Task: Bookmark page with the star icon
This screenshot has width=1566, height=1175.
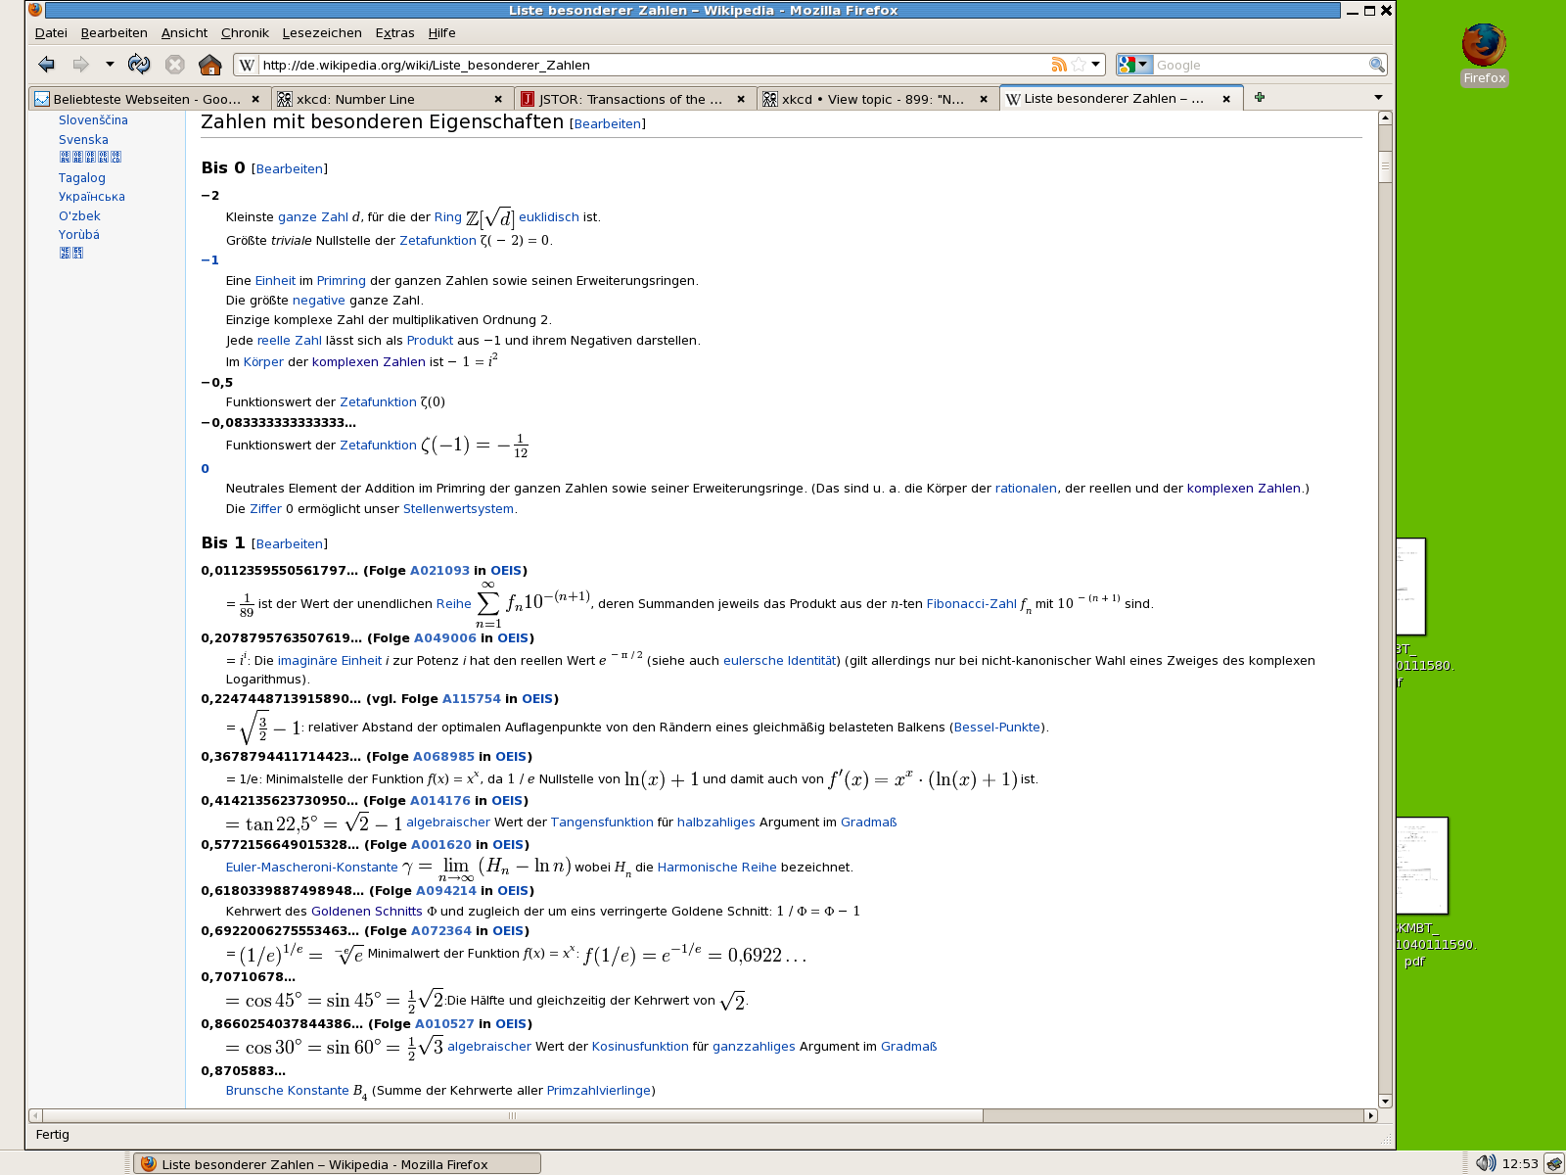Action: [1079, 65]
